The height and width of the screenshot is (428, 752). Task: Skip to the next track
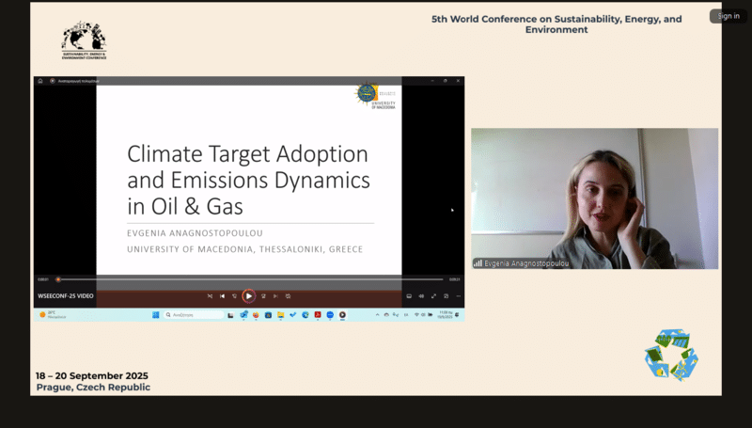click(x=275, y=296)
